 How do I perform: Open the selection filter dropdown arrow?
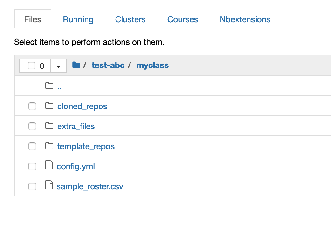[x=59, y=66]
